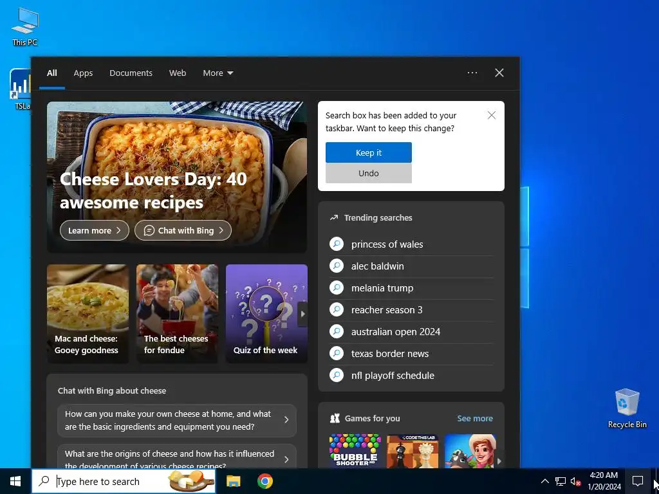The height and width of the screenshot is (494, 659).
Task: Open the TSLab desktop shortcut
Action: pyautogui.click(x=20, y=89)
